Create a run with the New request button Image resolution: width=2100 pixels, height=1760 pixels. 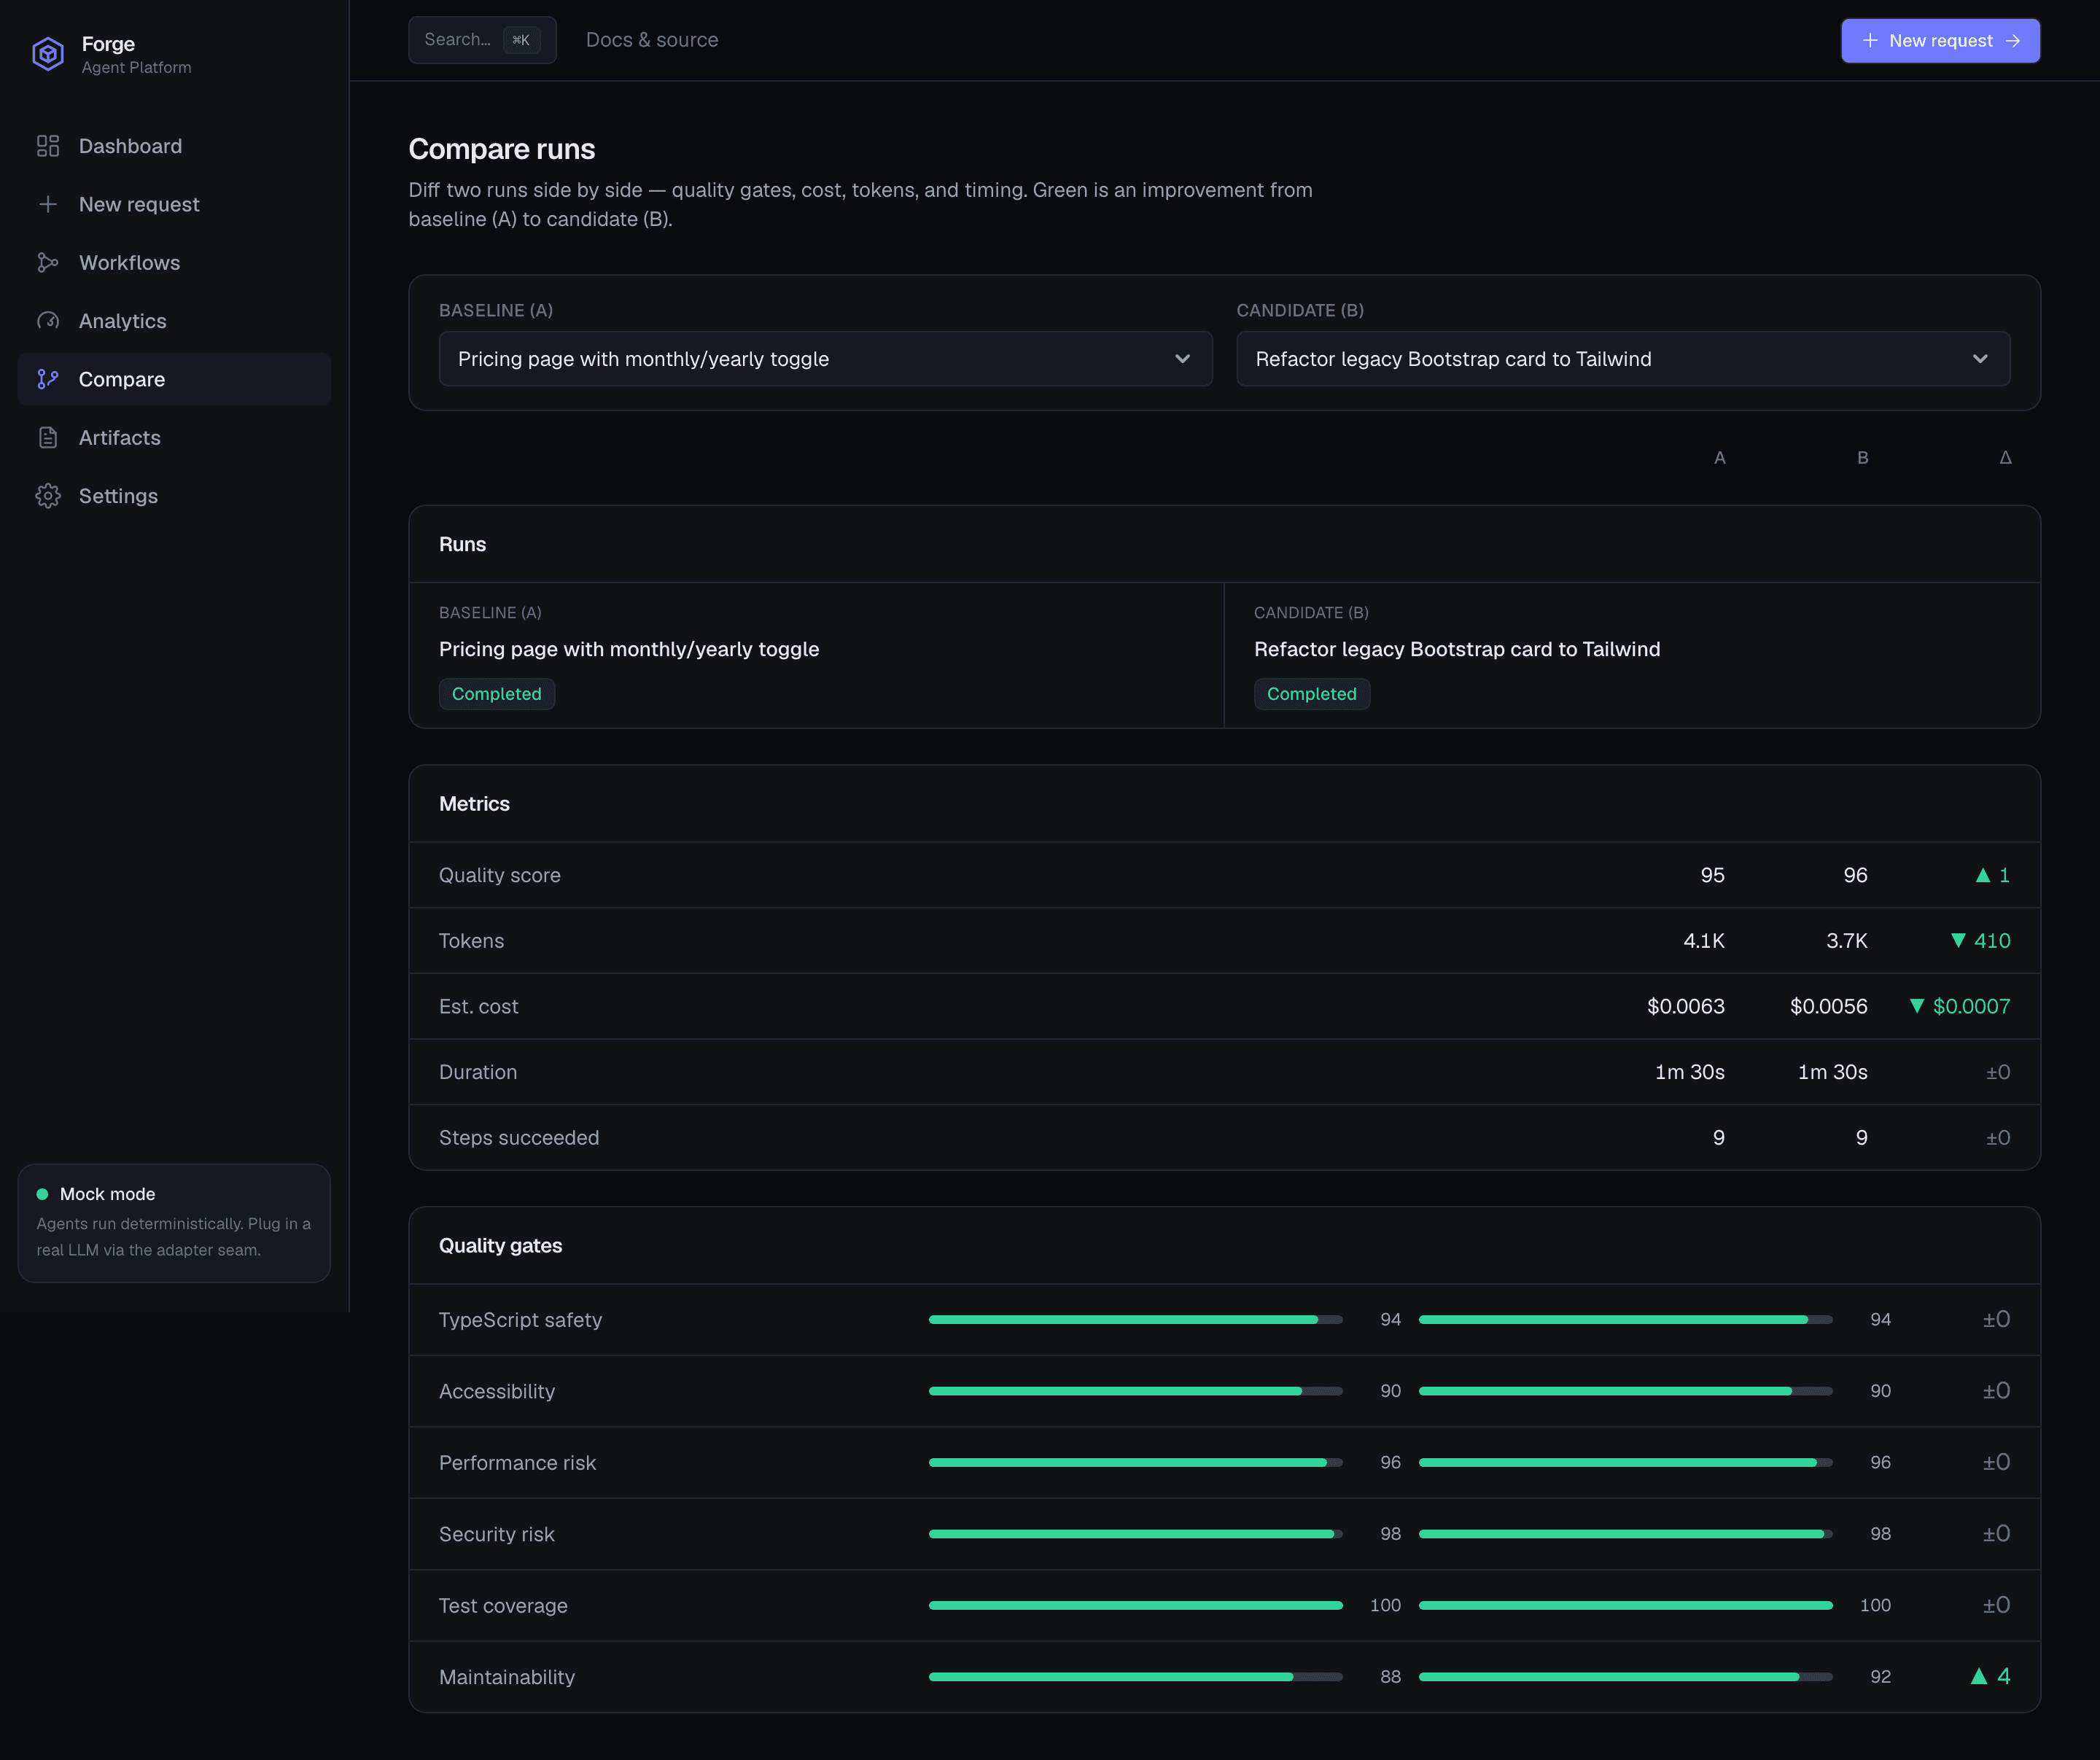[x=1940, y=41]
